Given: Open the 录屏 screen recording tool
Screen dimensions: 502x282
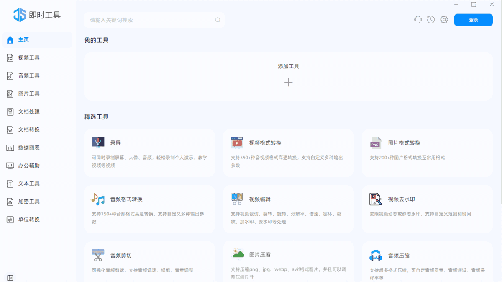Looking at the screenshot, I should pyautogui.click(x=98, y=142).
